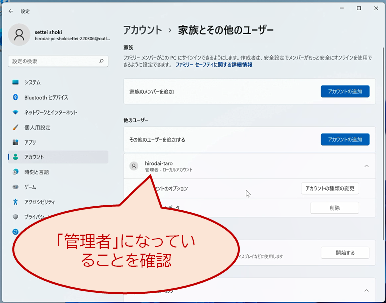Click the ゲーム controller icon

[x=15, y=187]
